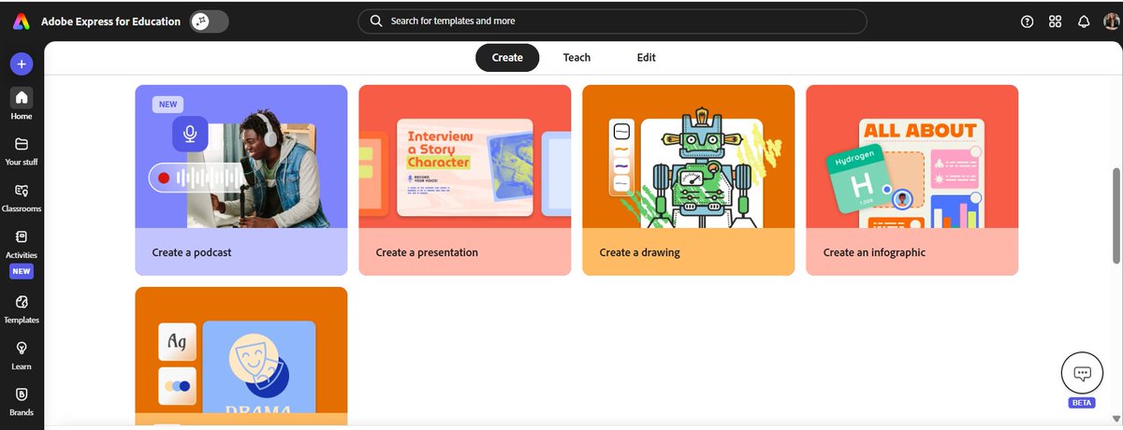Click the 'Create an infographic' label text
Image resolution: width=1123 pixels, height=430 pixels.
(874, 252)
